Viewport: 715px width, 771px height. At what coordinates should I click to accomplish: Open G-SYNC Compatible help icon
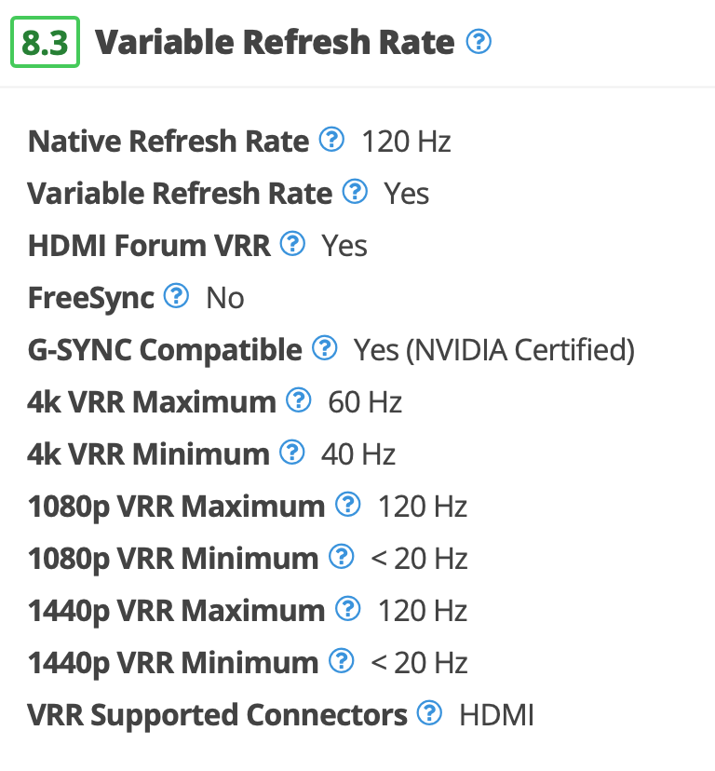click(x=325, y=348)
